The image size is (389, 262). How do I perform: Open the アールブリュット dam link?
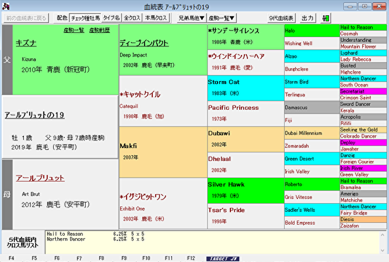click(40, 178)
